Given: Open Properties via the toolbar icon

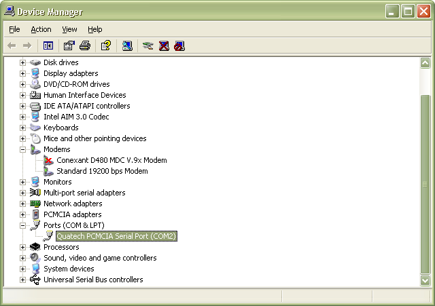Looking at the screenshot, I should 69,45.
